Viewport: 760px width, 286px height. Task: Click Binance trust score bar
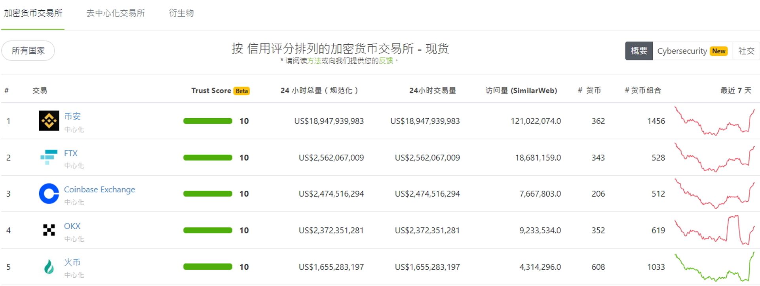[x=208, y=121]
